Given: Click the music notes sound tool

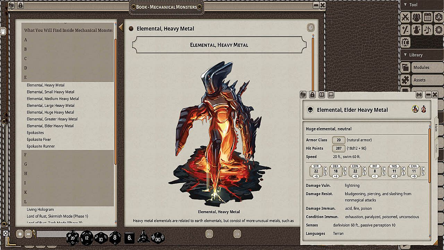Looking at the screenshot, I should pyautogui.click(x=427, y=30).
